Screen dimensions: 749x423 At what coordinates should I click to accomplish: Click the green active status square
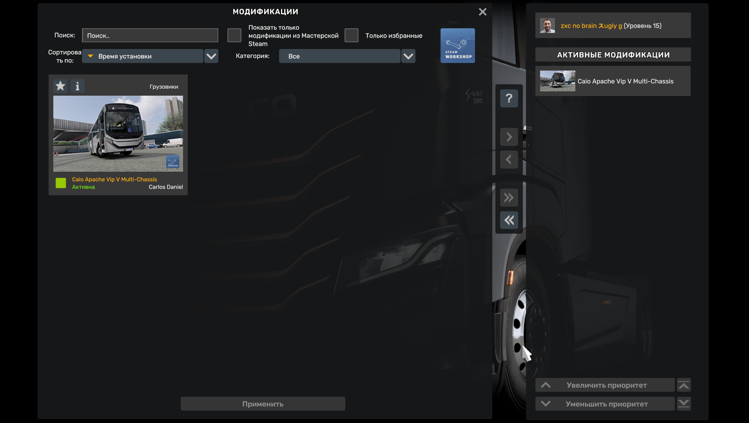(x=61, y=183)
